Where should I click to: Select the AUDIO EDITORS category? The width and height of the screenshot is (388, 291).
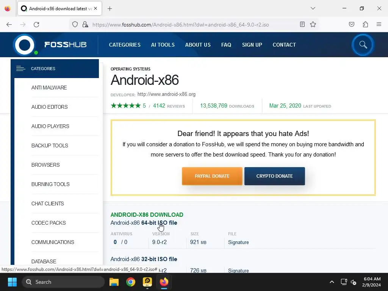tap(50, 107)
